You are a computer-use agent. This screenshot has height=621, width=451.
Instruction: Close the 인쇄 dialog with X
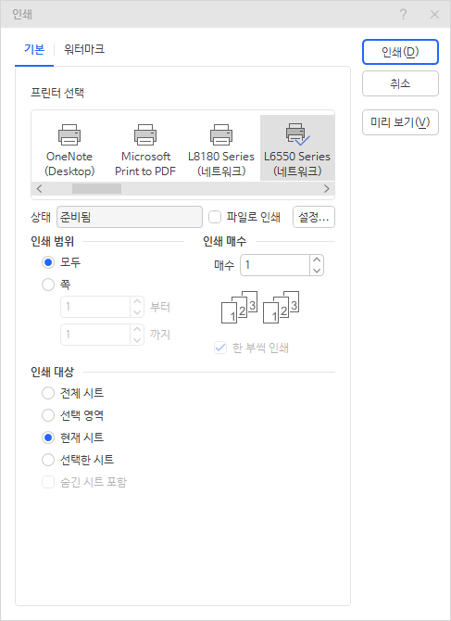coord(434,14)
